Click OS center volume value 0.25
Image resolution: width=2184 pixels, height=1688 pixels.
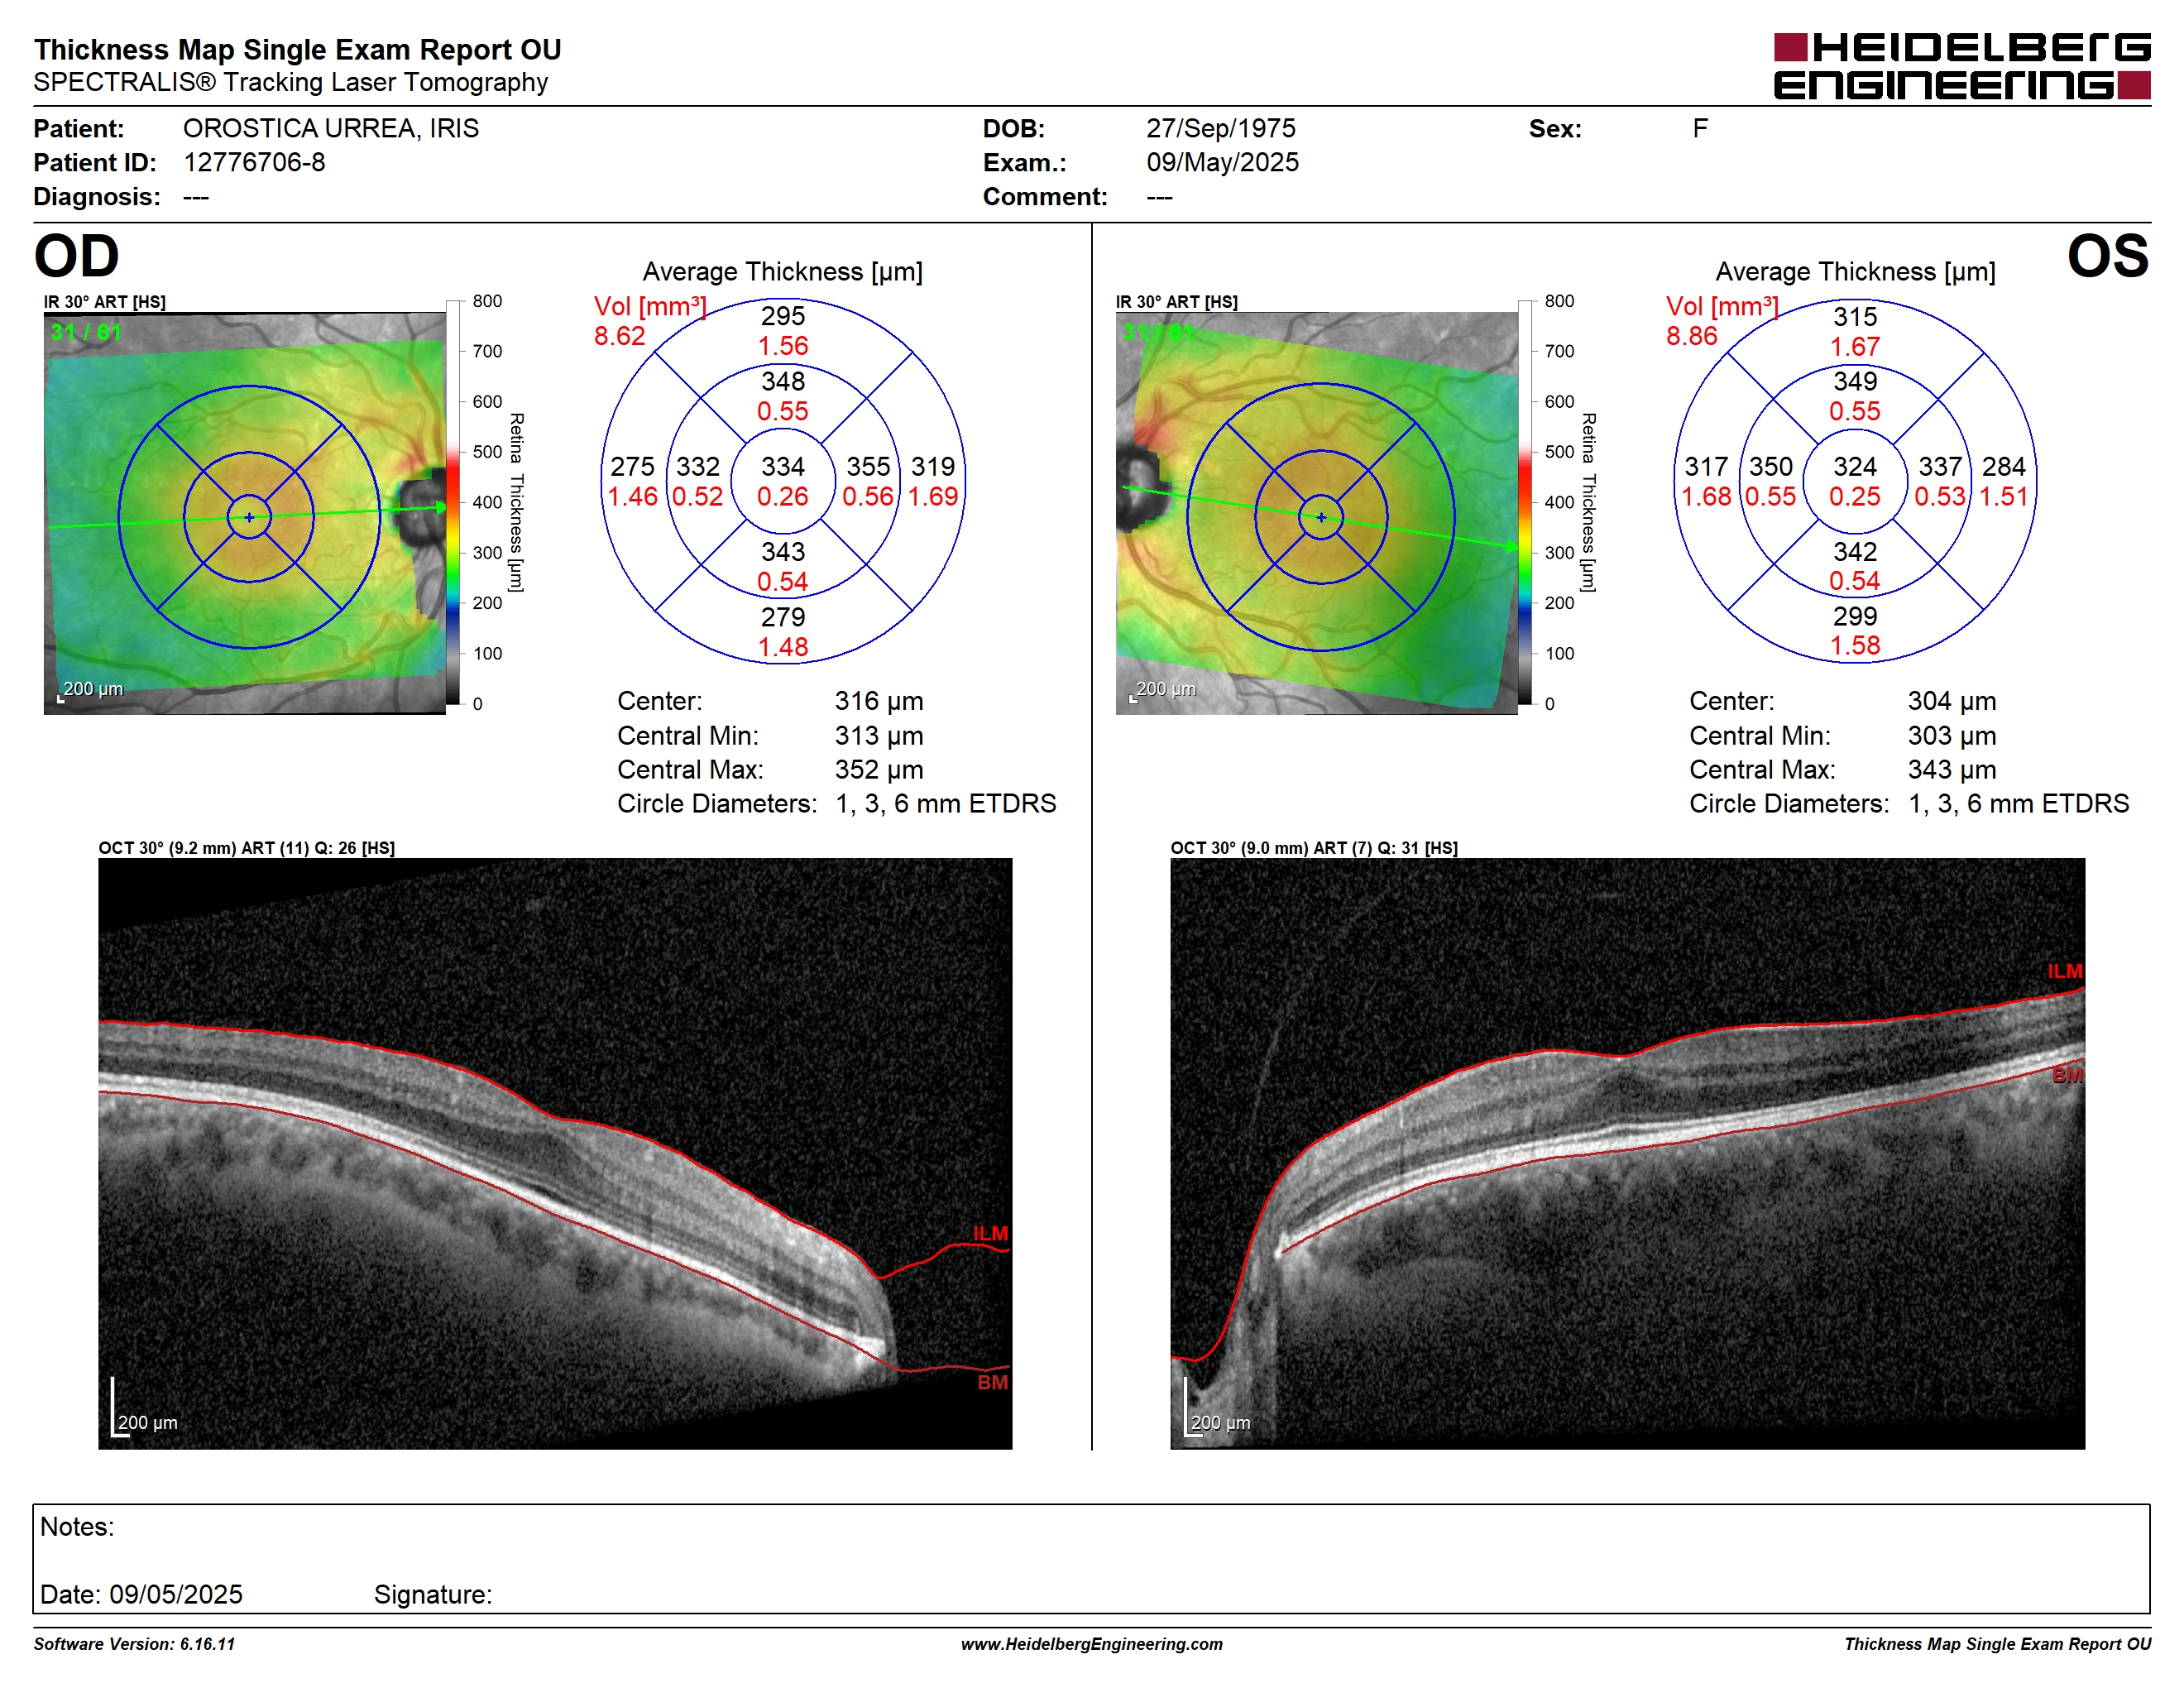pyautogui.click(x=1855, y=496)
